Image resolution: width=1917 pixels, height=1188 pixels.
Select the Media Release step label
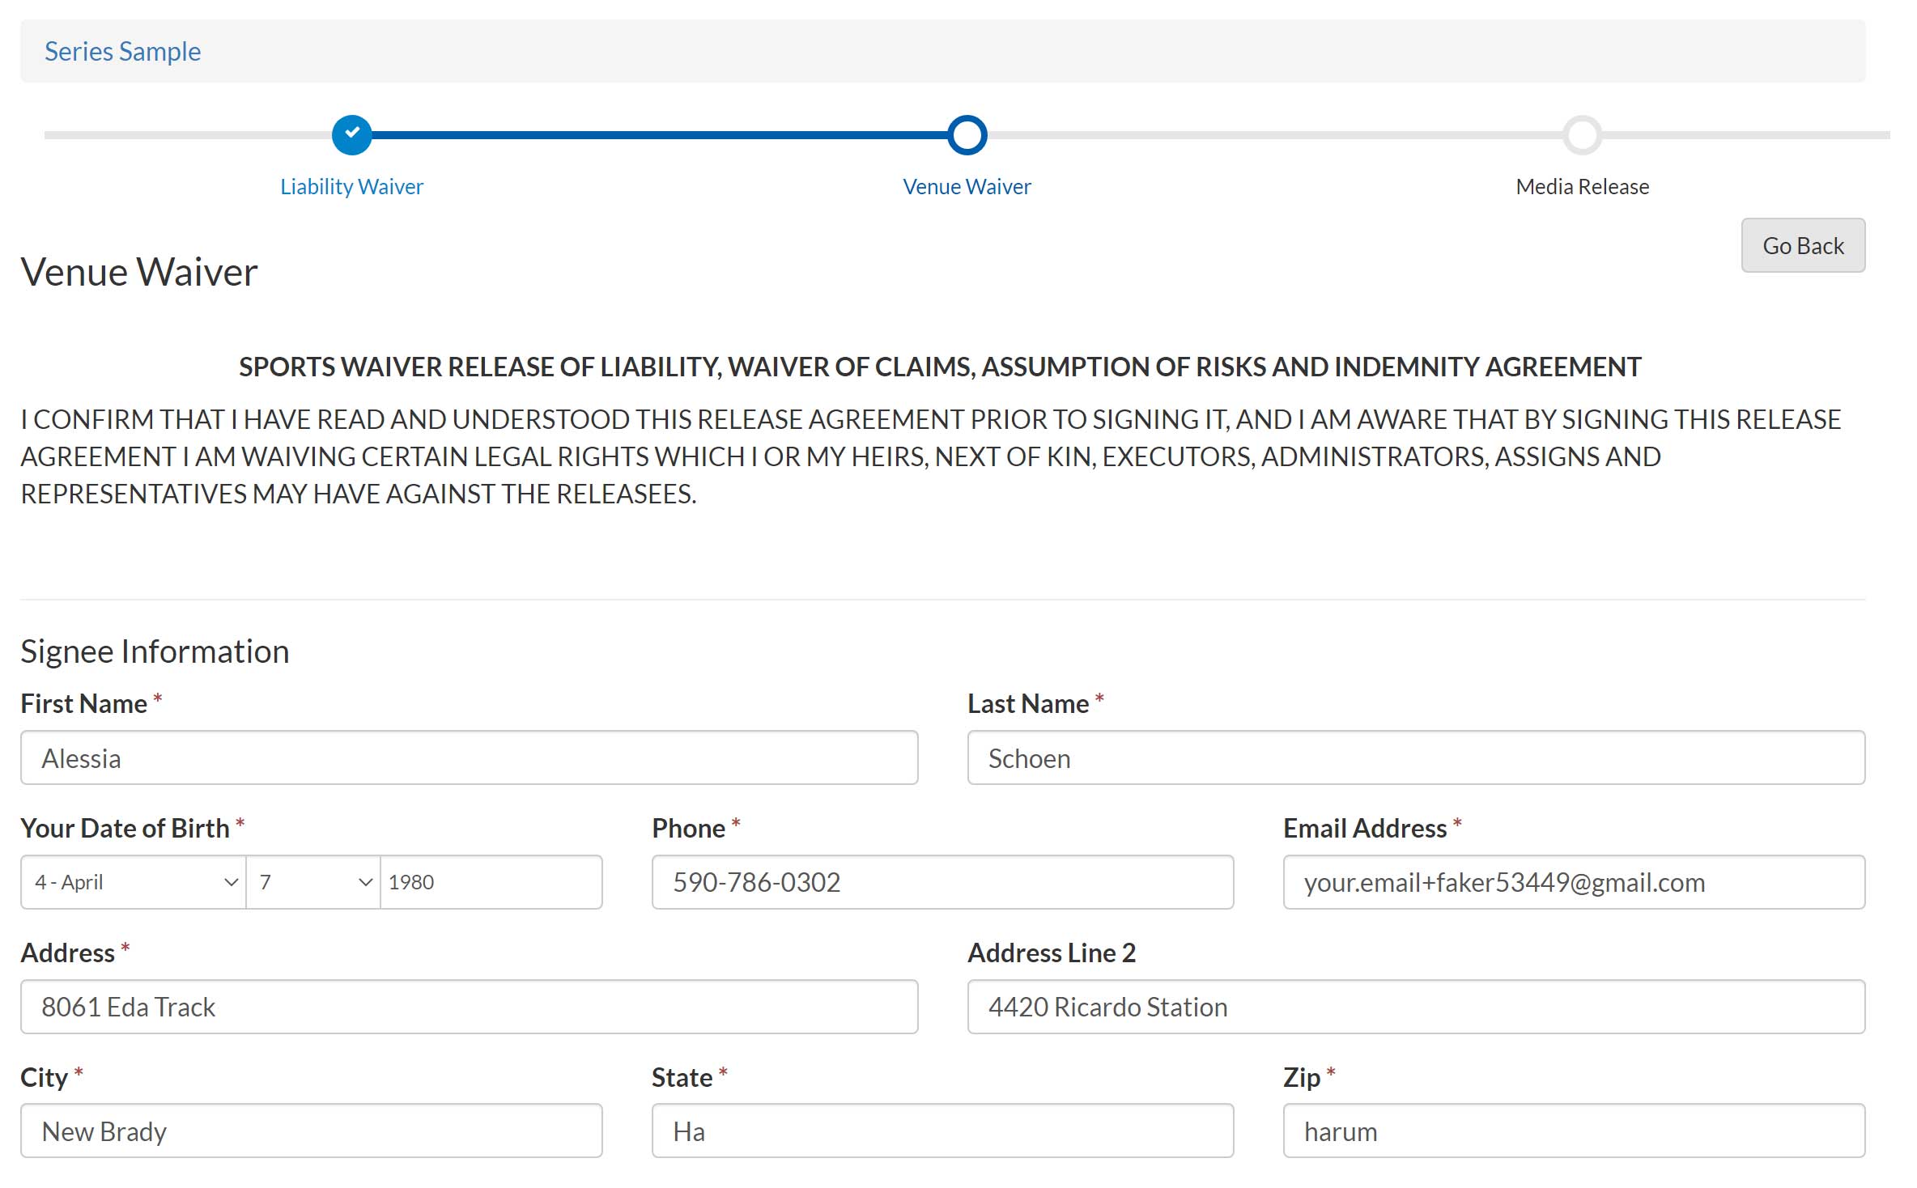tap(1582, 187)
